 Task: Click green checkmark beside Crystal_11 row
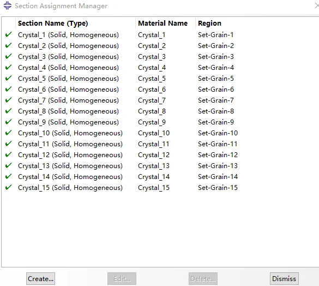point(8,144)
